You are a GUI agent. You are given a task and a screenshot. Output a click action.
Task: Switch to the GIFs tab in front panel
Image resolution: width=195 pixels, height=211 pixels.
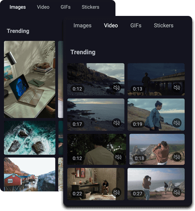136,25
